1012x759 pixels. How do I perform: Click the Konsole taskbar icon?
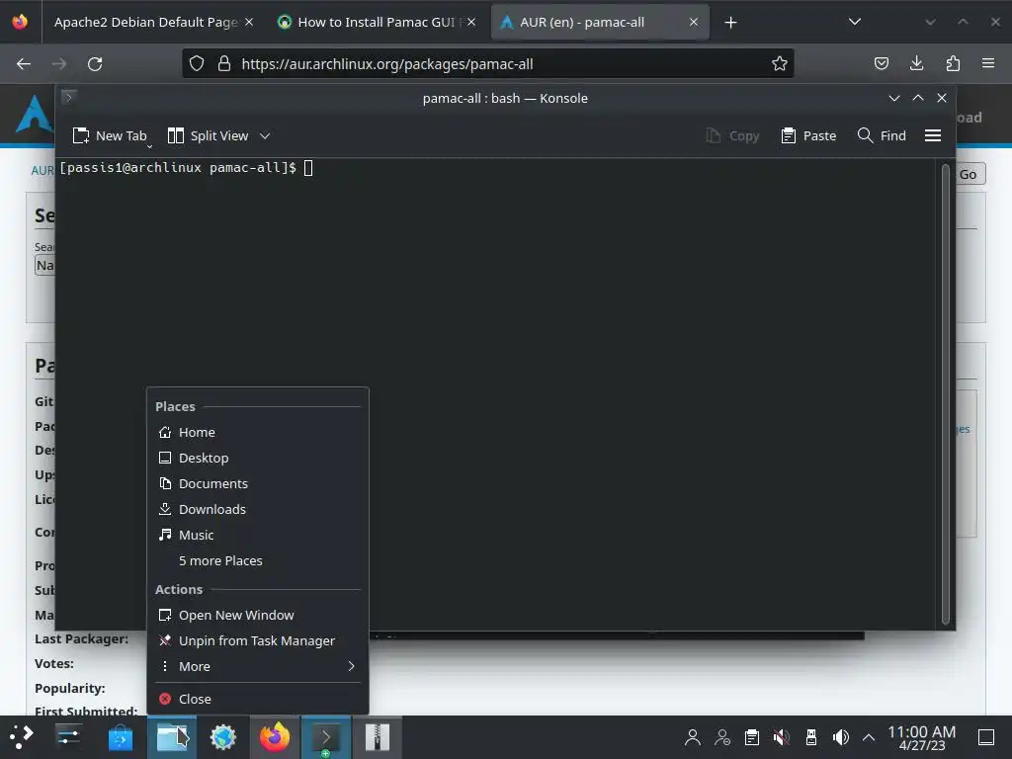click(x=326, y=737)
